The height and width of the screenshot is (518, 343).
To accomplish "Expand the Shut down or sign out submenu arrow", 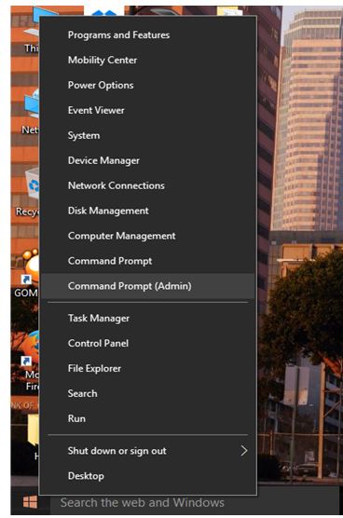I will coord(243,451).
